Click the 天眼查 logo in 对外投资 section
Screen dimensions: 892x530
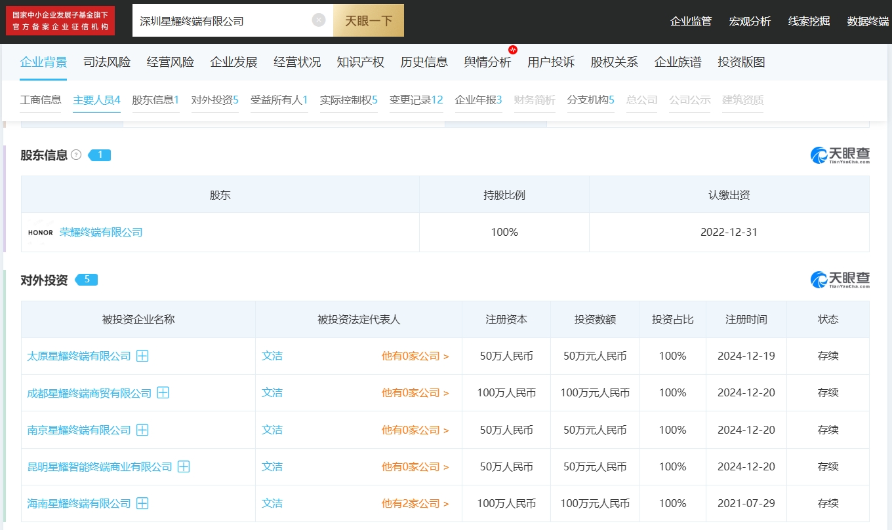click(840, 280)
